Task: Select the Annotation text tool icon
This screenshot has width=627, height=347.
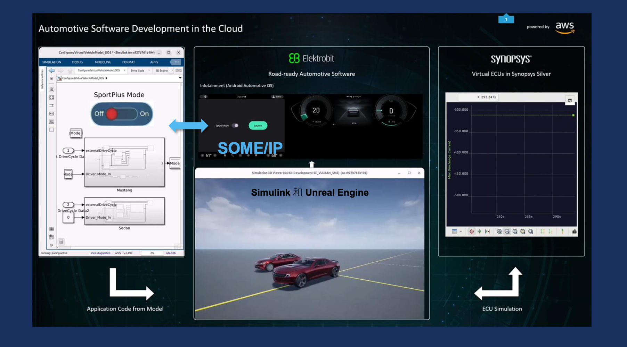Action: 51,114
